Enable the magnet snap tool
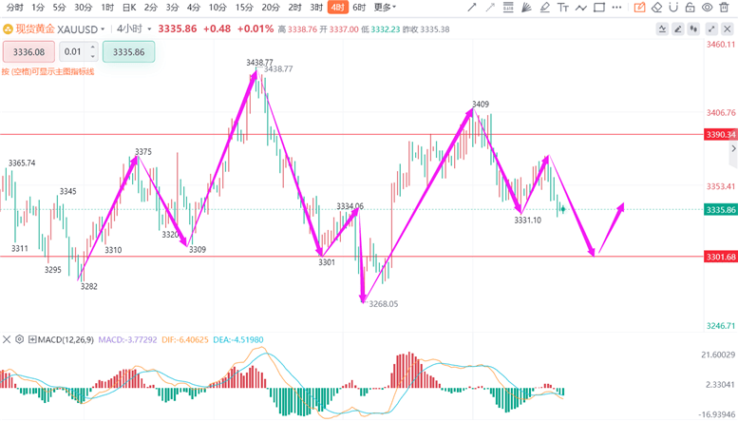The image size is (738, 422). coord(673,7)
